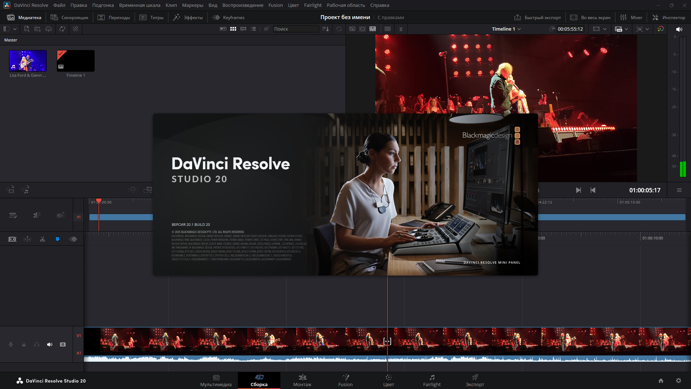Toggle track lock icon
The image size is (691, 389).
(24, 345)
